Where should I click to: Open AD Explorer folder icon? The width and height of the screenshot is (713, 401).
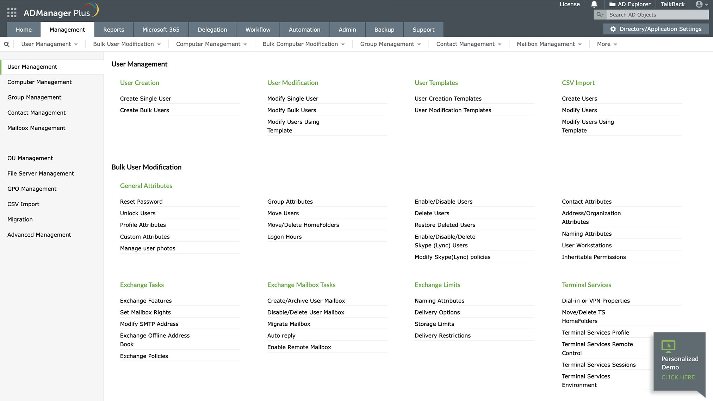[612, 4]
